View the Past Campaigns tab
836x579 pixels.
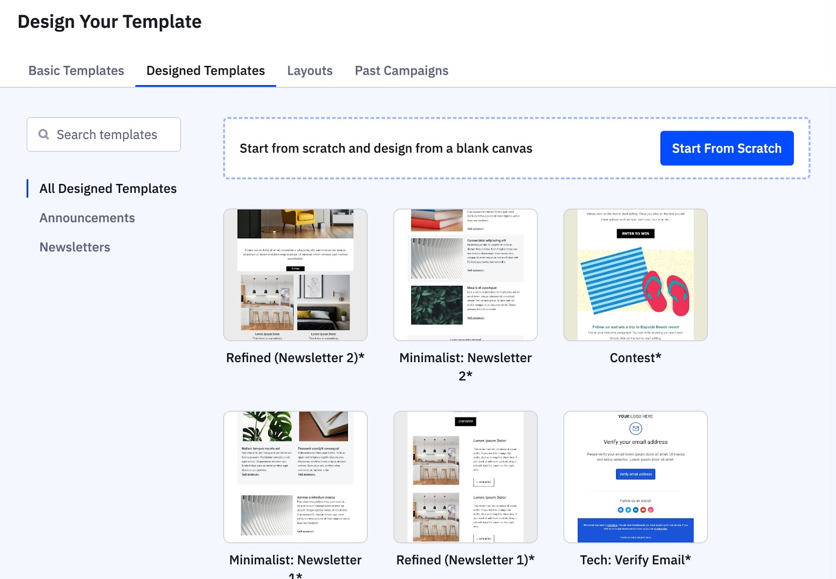point(402,71)
